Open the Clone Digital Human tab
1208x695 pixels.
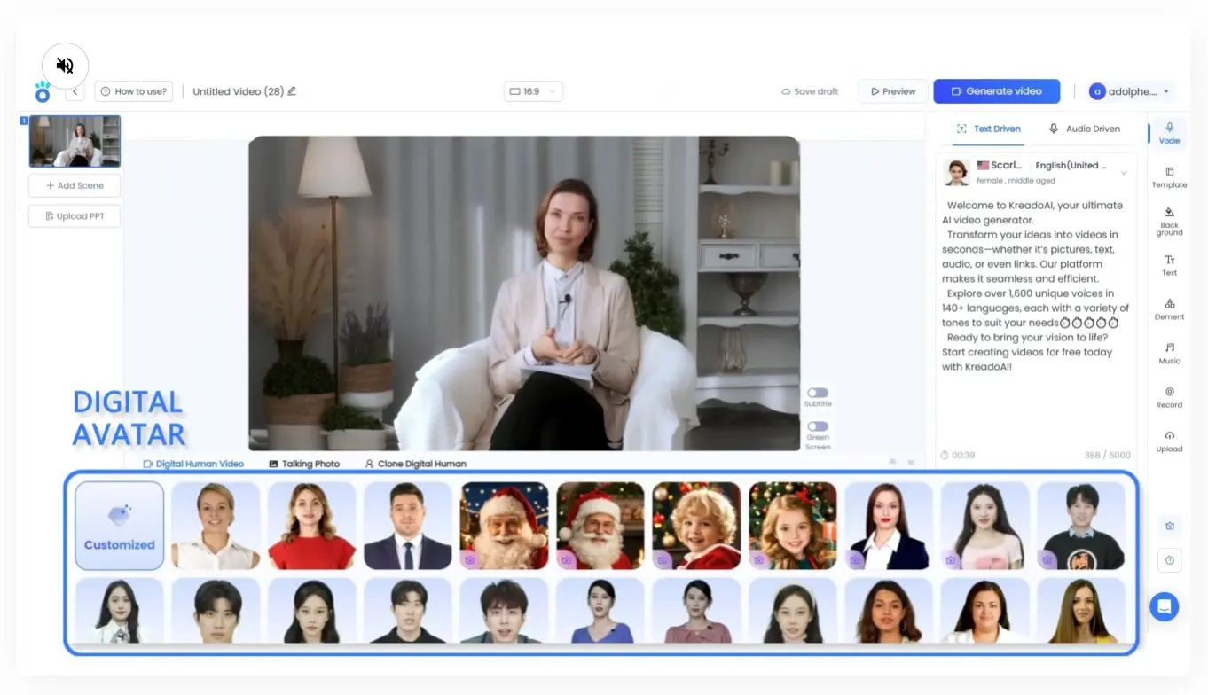point(415,464)
